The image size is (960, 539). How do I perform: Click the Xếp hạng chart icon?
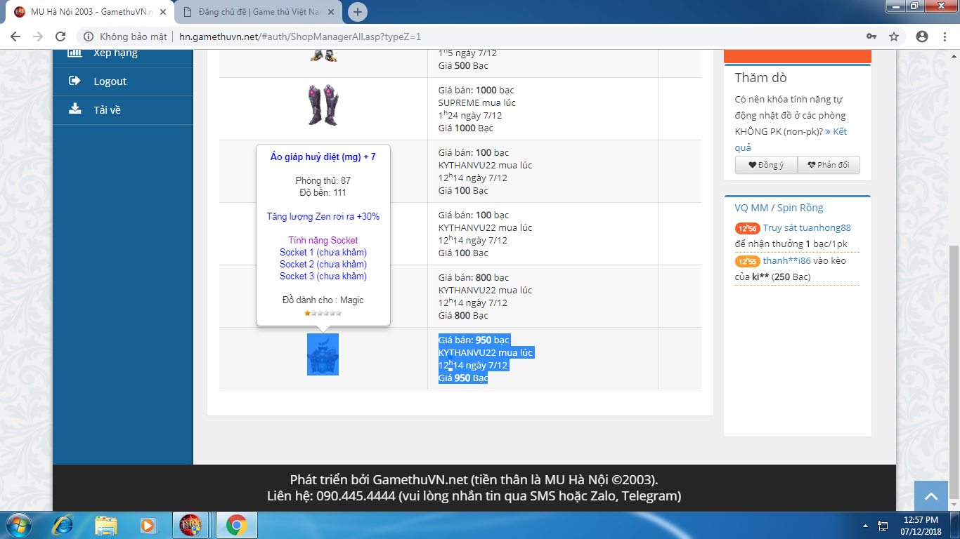coord(74,53)
